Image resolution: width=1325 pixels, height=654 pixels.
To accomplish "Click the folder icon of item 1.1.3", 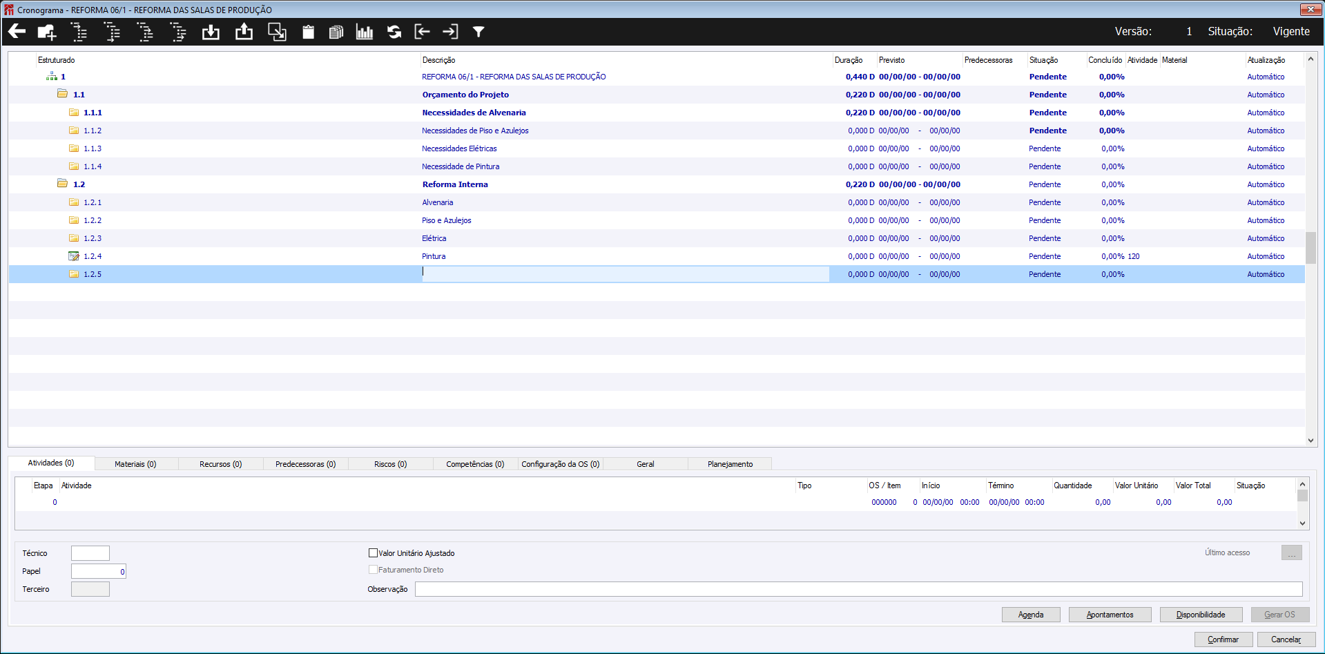I will pyautogui.click(x=74, y=148).
